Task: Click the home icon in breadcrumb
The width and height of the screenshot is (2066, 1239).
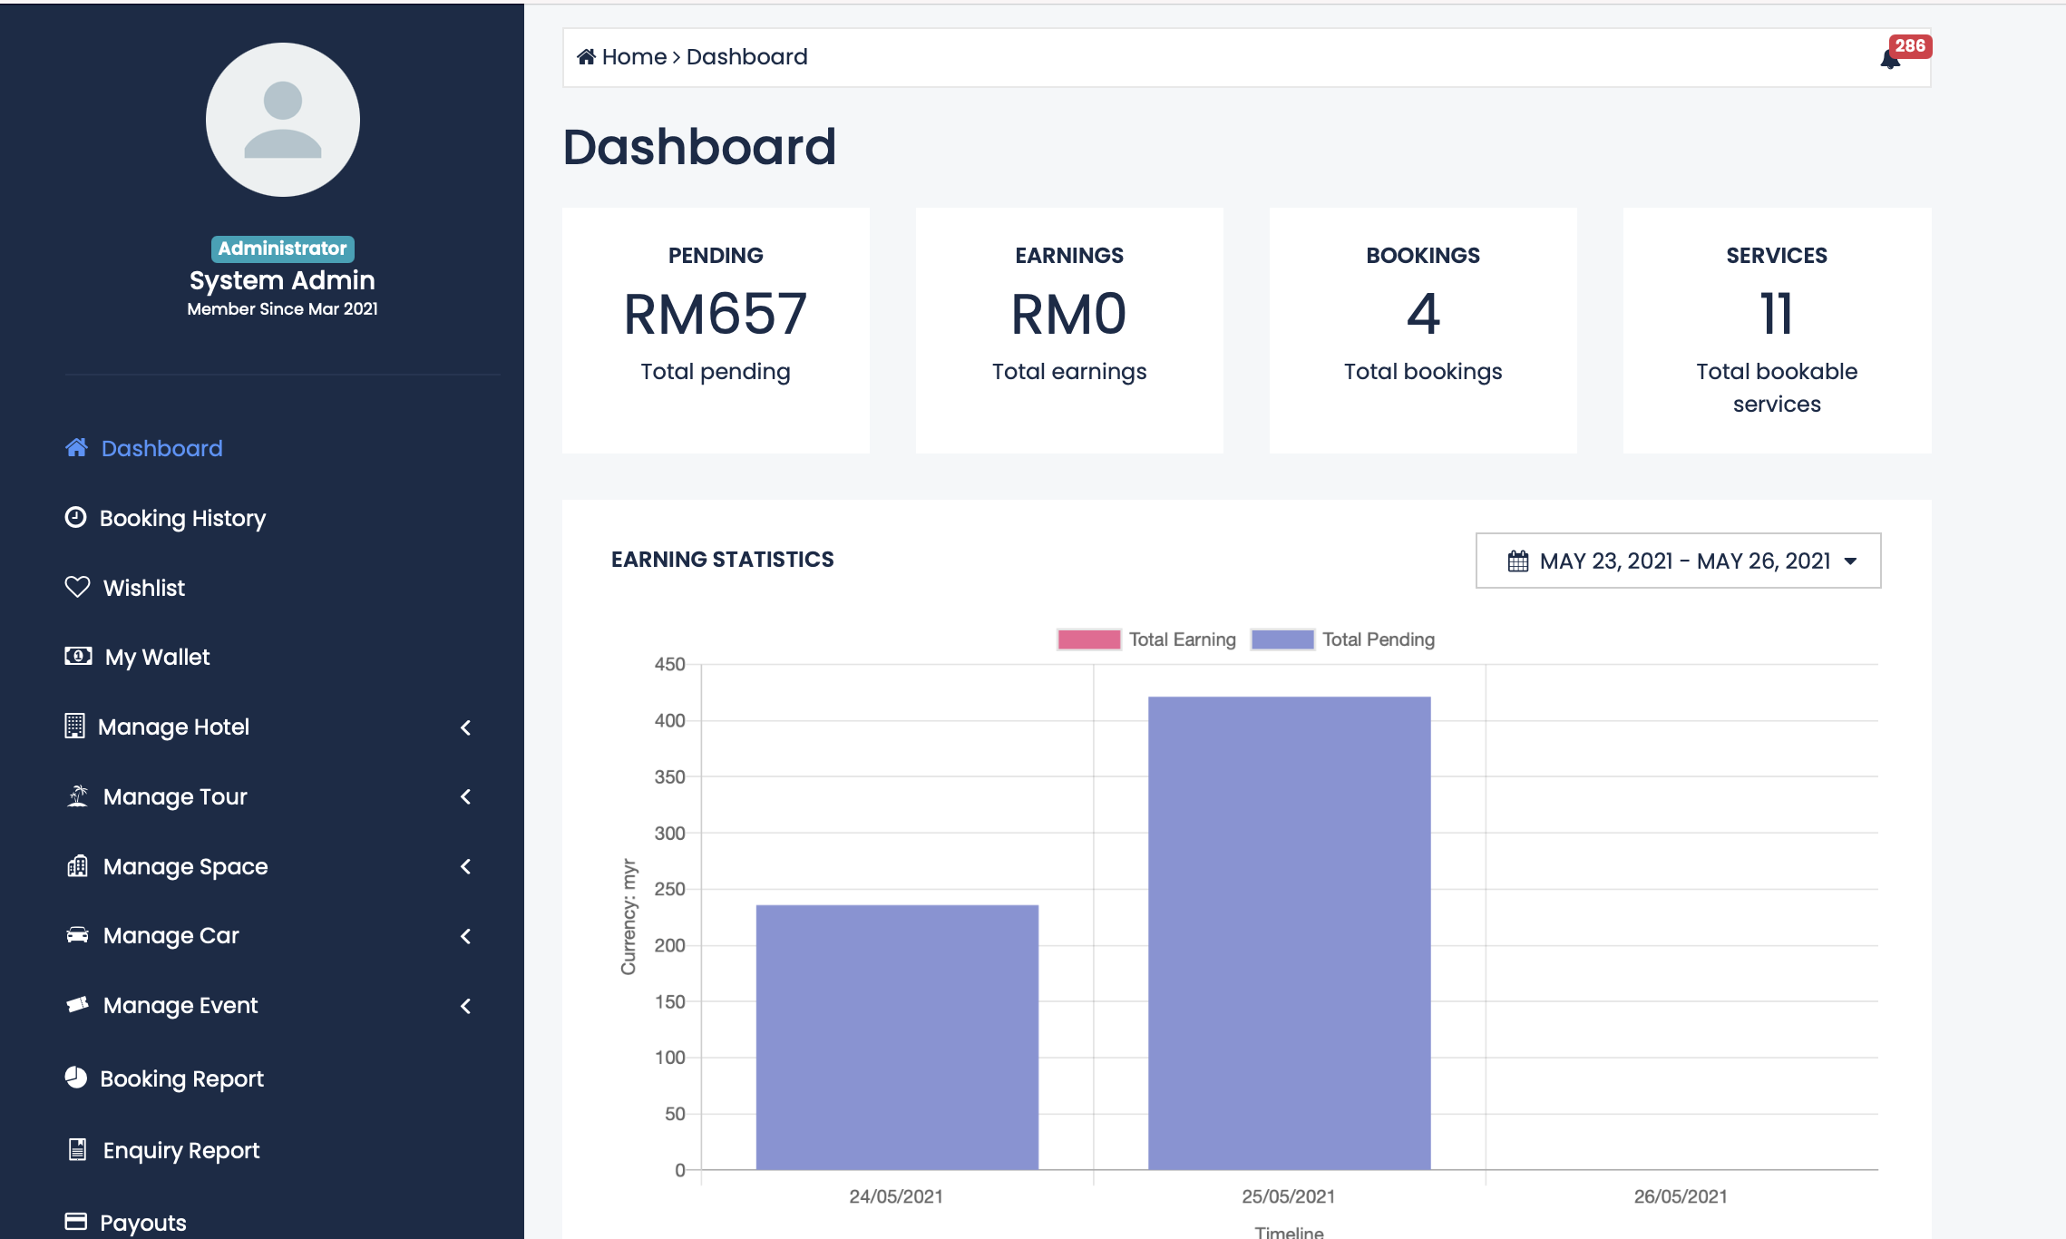Action: pyautogui.click(x=586, y=57)
